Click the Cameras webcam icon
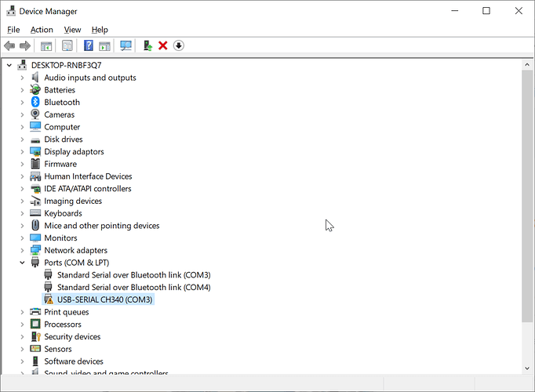Screen dimensions: 535x392 point(35,114)
